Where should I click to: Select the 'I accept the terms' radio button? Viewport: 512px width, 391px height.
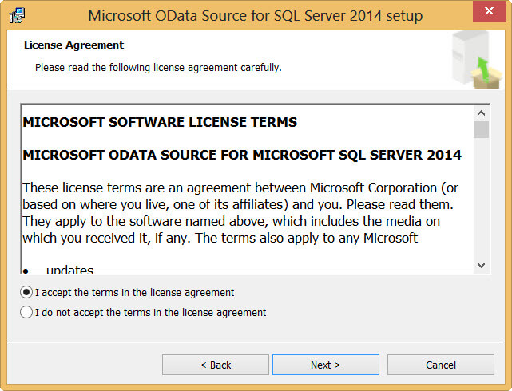click(x=26, y=293)
